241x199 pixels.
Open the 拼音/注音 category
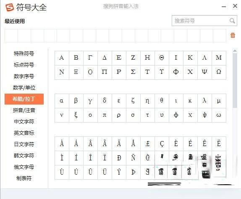[x=24, y=110]
